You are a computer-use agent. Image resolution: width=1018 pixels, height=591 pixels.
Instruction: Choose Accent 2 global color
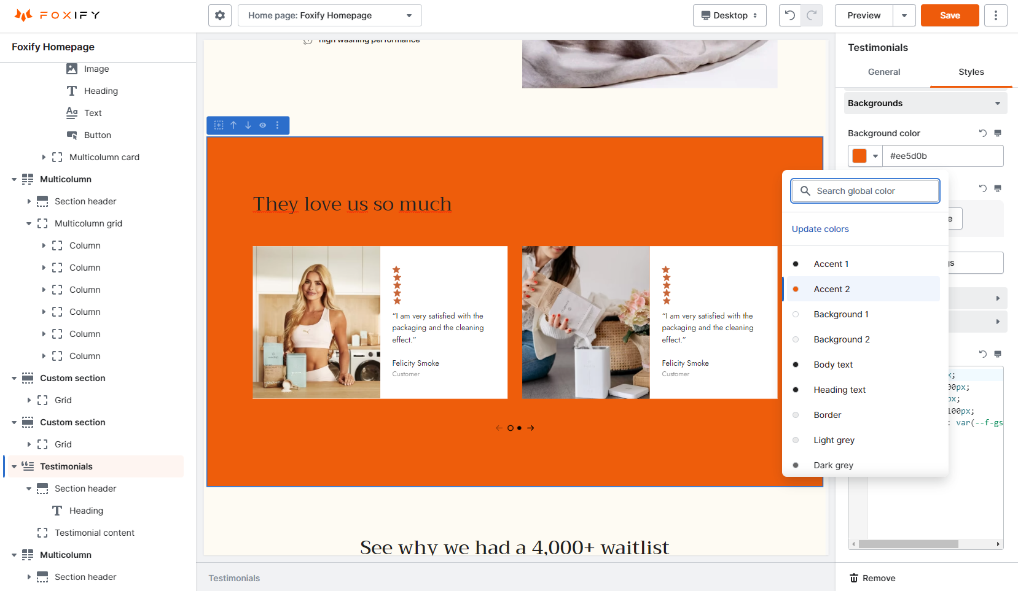pos(864,289)
